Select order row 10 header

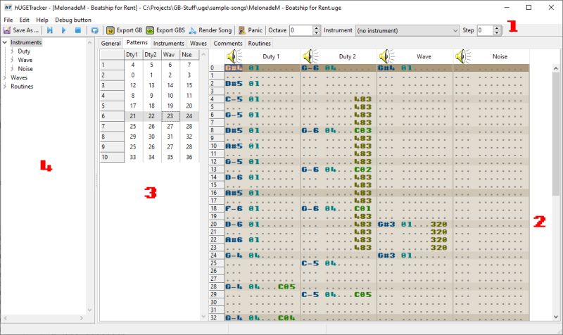(x=112, y=157)
